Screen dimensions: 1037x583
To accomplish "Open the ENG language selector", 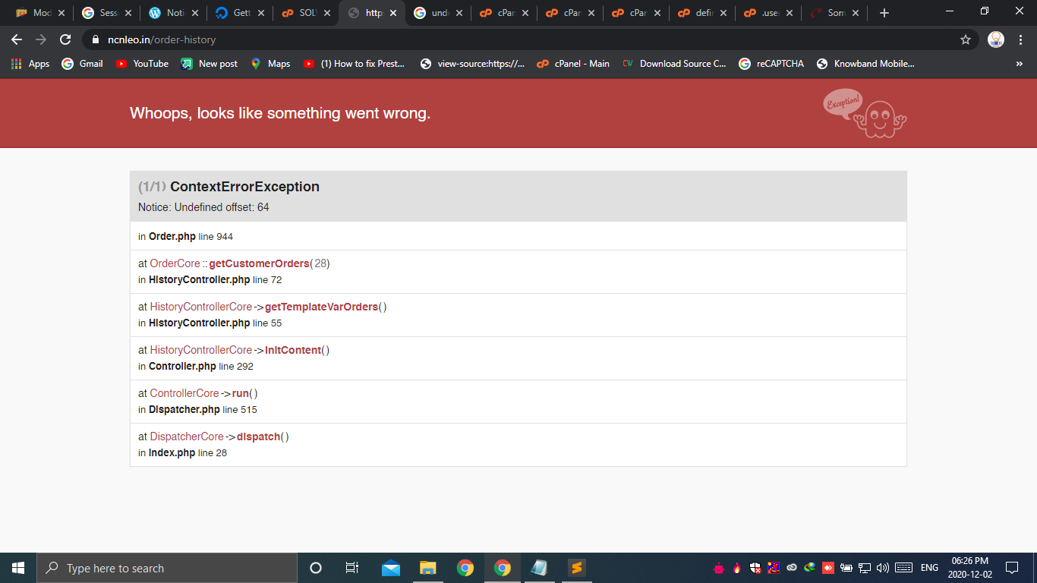I will (929, 568).
